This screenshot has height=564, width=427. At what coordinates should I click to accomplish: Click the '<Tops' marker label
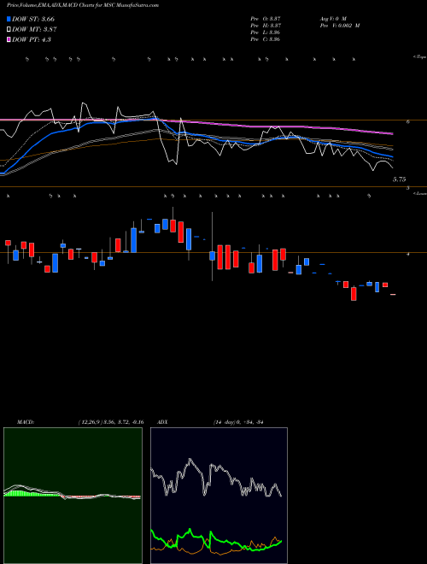pyautogui.click(x=419, y=57)
